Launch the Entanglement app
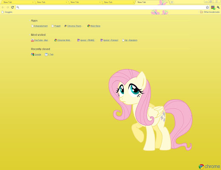 [39, 26]
